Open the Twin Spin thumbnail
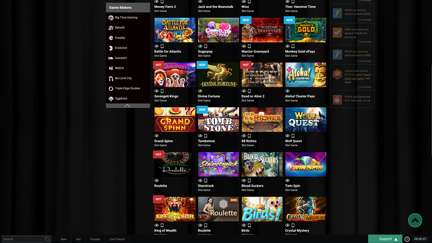Screen dimensions: 432x243 [306, 164]
